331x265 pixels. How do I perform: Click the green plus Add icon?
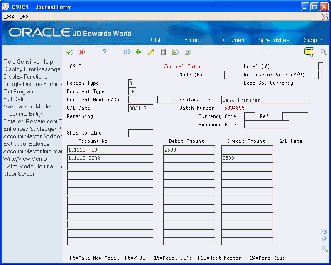pos(138,52)
